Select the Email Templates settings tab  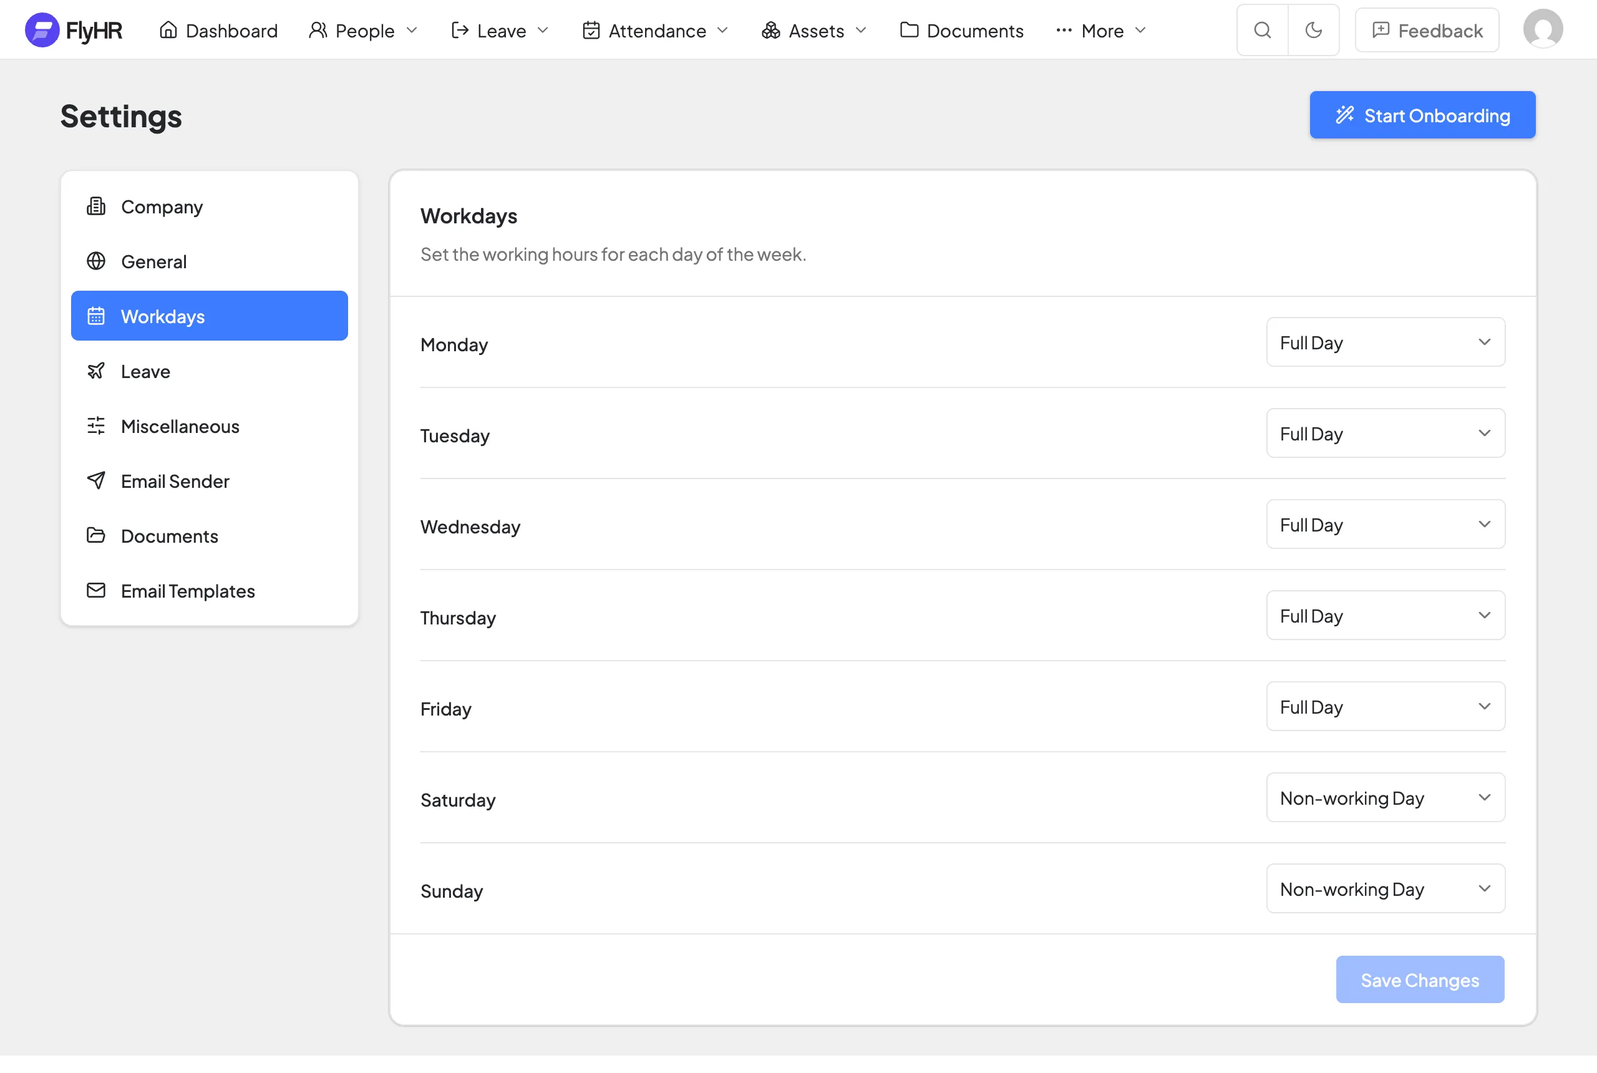pos(210,590)
